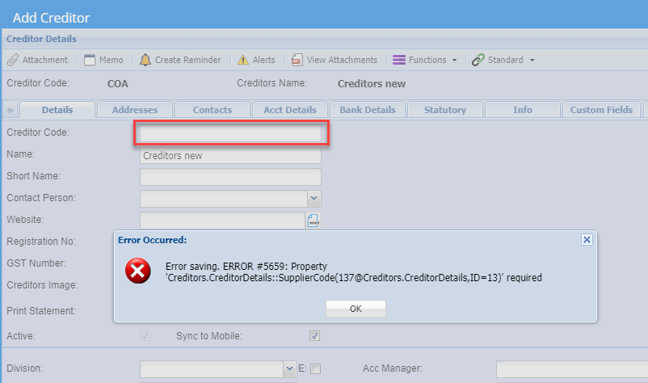The image size is (648, 383).
Task: Click the Name field containing Creditors new
Action: (230, 155)
